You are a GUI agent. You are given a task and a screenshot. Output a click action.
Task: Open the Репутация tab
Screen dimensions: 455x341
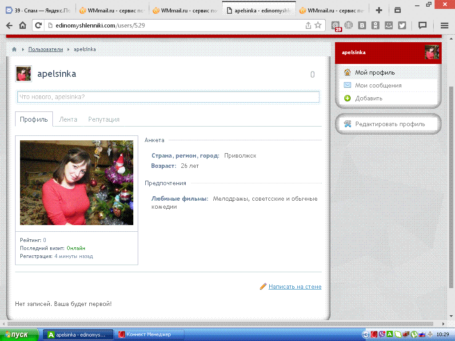click(104, 119)
